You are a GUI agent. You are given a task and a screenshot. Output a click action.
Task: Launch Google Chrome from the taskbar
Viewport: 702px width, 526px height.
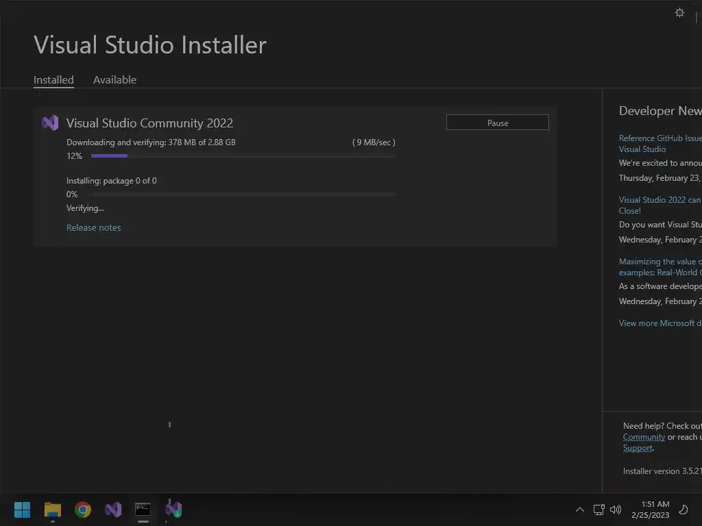click(83, 509)
